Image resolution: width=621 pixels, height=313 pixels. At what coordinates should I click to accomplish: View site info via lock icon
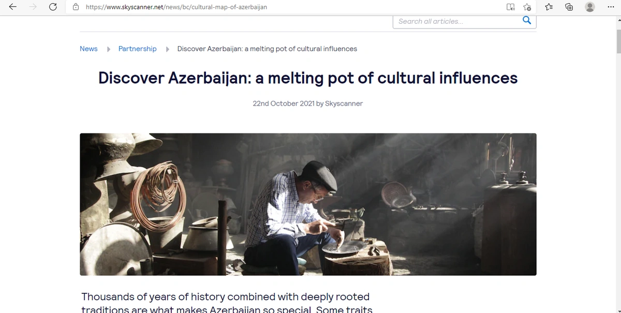click(76, 7)
